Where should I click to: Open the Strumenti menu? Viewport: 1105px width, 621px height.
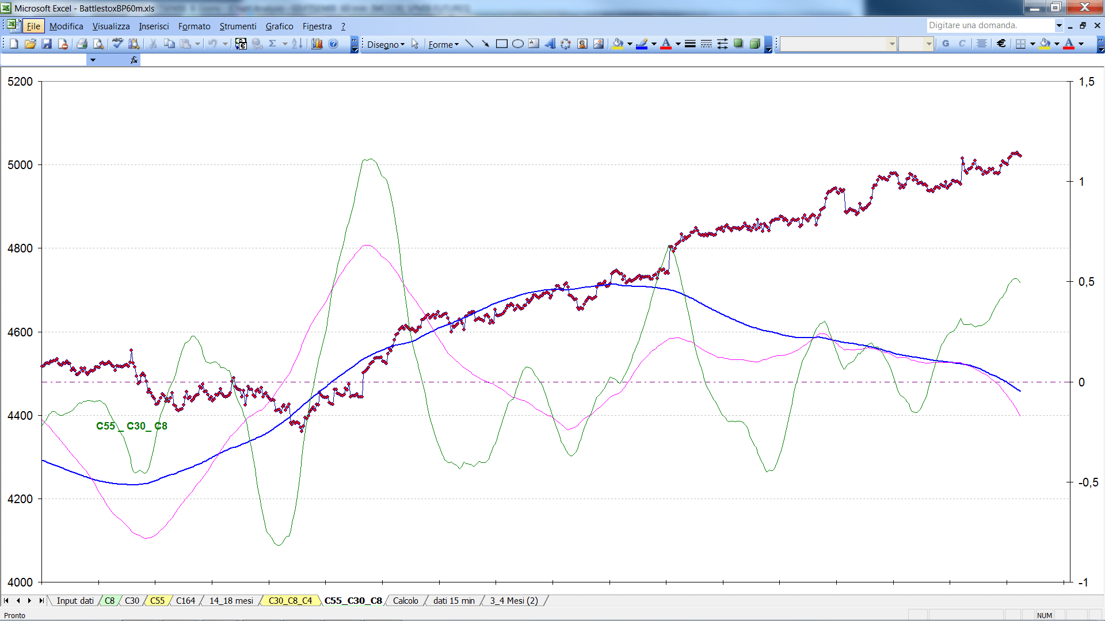(238, 26)
